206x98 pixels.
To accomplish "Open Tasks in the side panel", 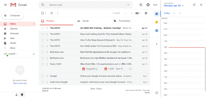I will [x=157, y=31].
